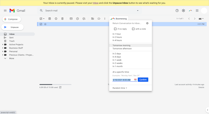Viewport: 209px width, 114px height.
Task: Expand the side panel arrow
Action: (207, 110)
